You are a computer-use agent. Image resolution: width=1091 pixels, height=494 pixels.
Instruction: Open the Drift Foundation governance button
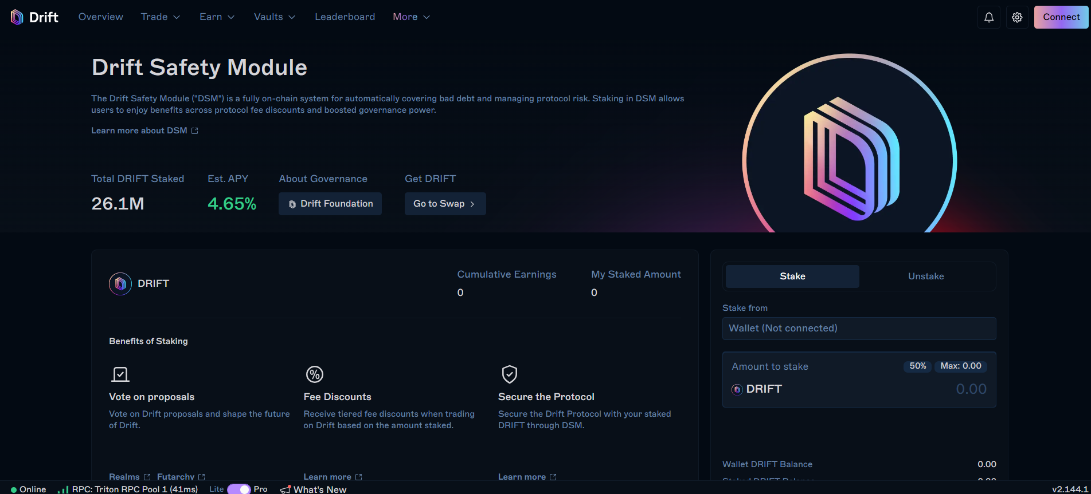(x=330, y=204)
